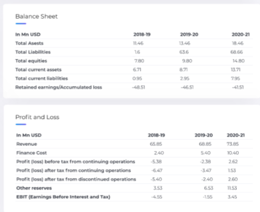The image size is (260, 212).
Task: Select Retained earnings/Accumulated loss row
Action: pos(134,87)
